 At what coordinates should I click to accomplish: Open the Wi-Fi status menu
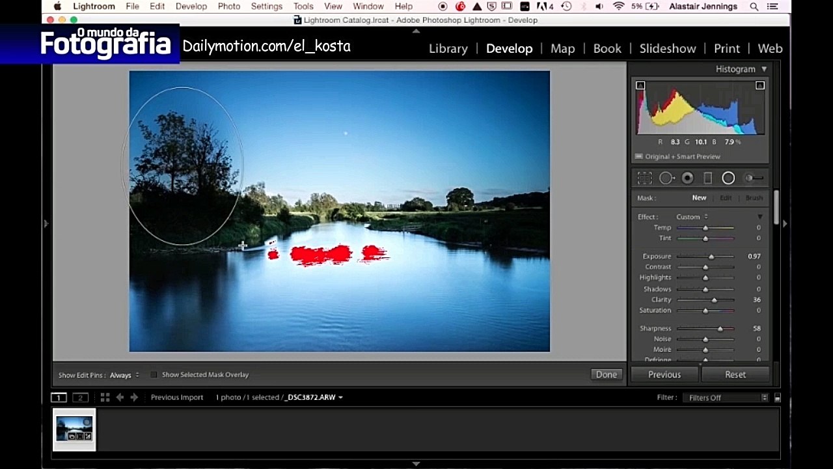(619, 7)
